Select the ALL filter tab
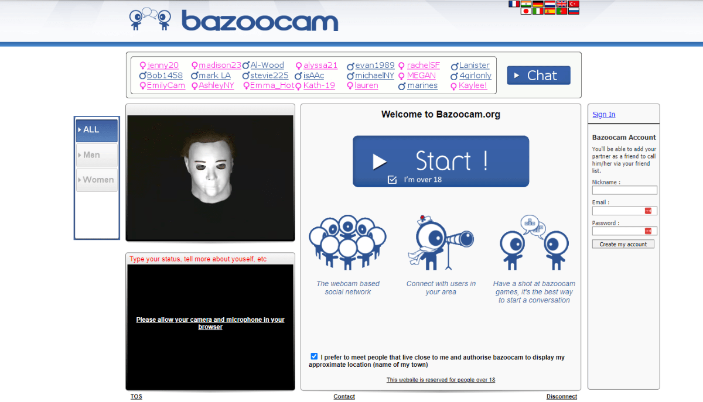 point(97,130)
